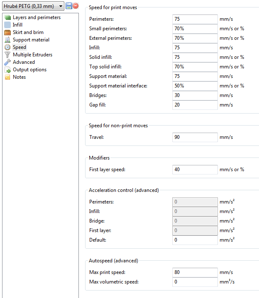Click the Layers and perimeters icon
Viewport: 259px width, 298px height.
coord(7,17)
